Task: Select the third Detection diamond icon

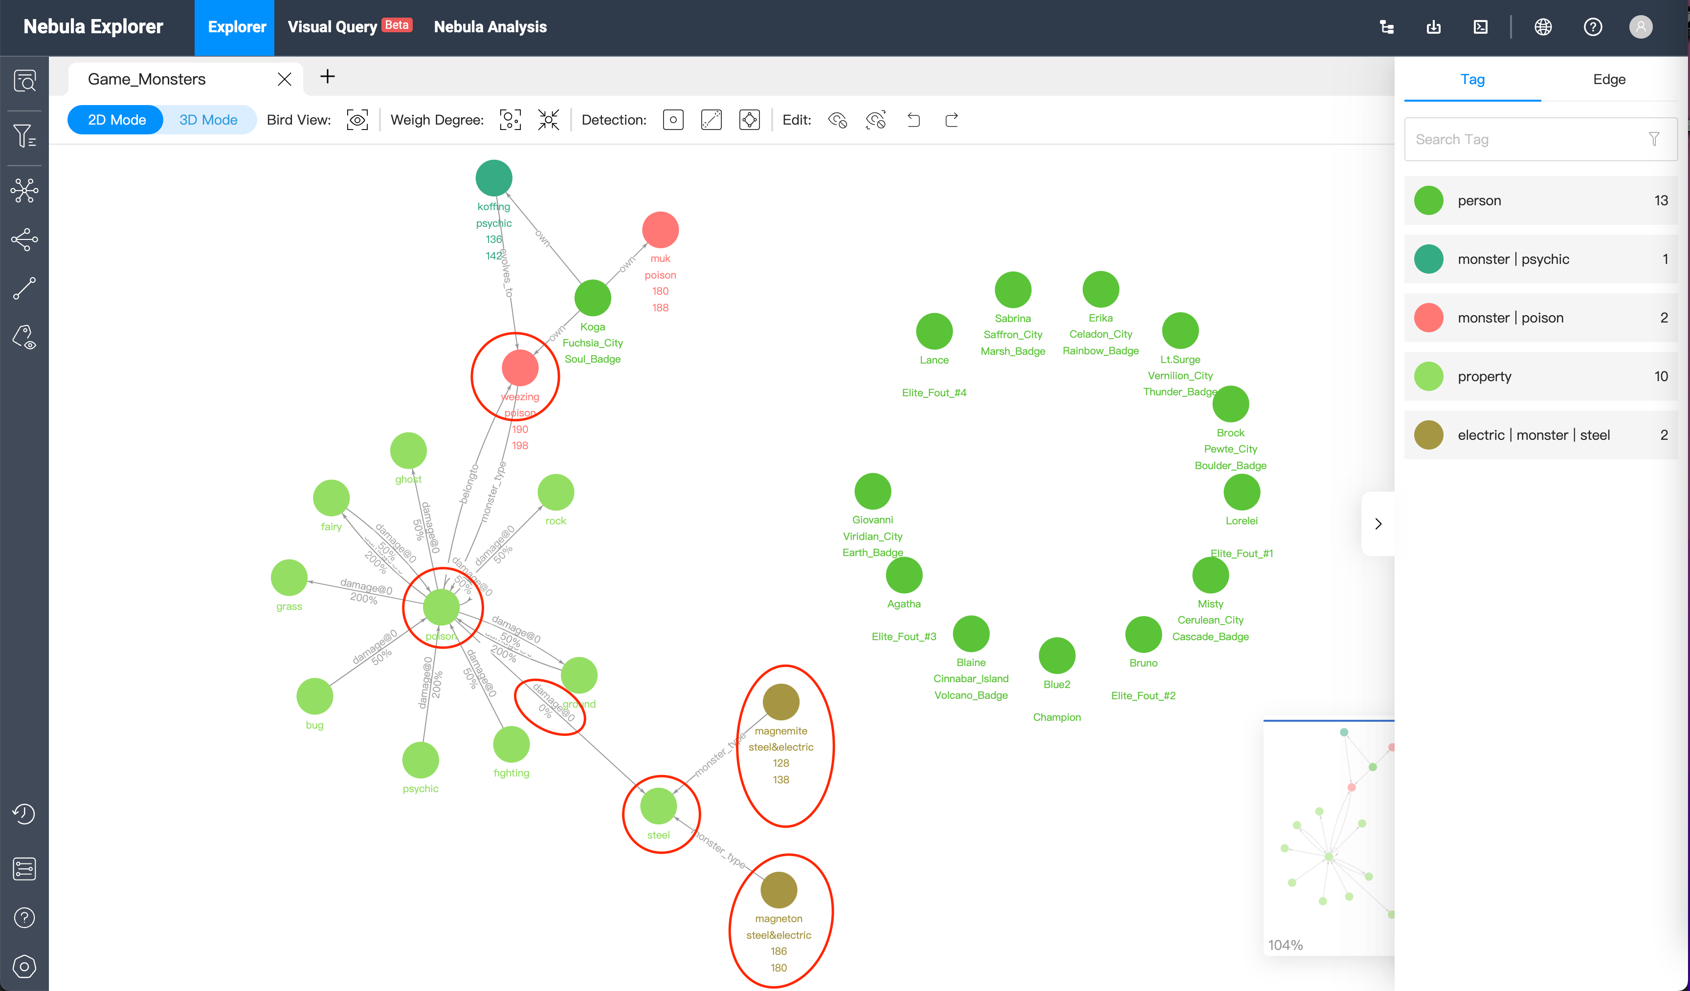Action: click(749, 120)
